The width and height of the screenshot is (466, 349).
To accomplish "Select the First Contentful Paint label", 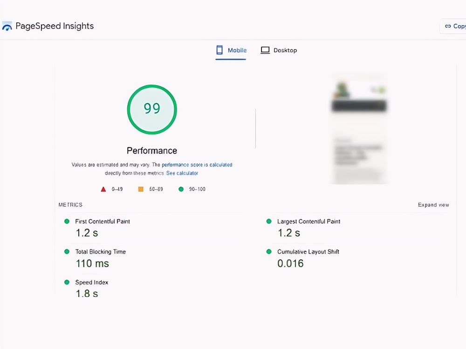I will (x=103, y=221).
